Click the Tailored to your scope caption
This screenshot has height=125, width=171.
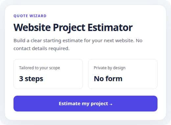point(39,68)
